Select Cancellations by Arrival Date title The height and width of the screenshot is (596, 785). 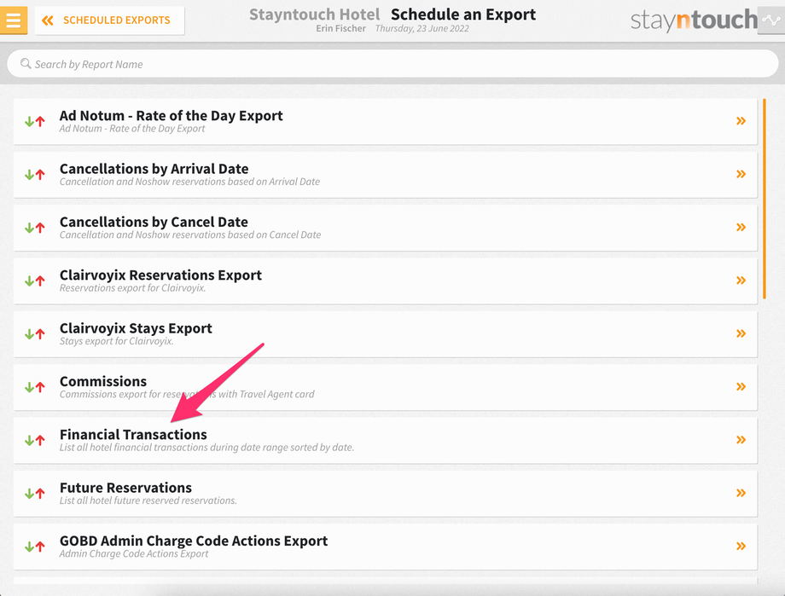(x=154, y=169)
